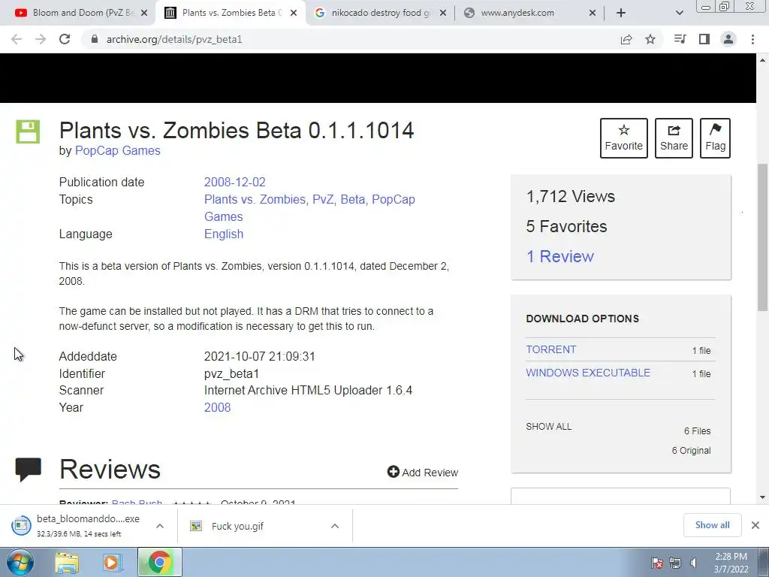This screenshot has width=769, height=577.
Task: Close the downloads bar
Action: tap(755, 525)
